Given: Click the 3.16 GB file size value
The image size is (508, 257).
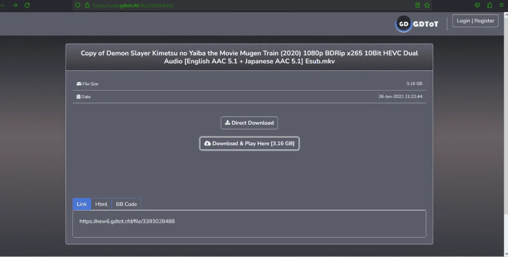Looking at the screenshot, I should coord(414,83).
